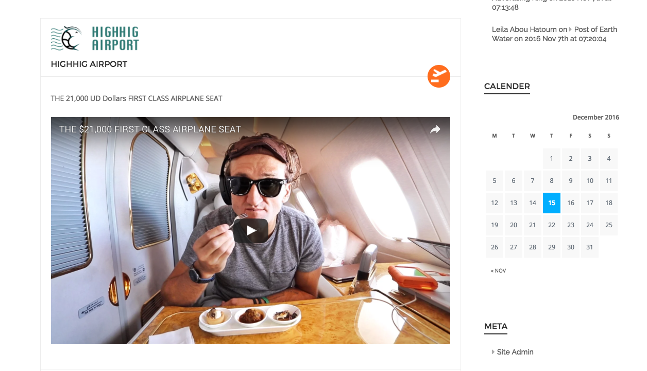
Task: Open the HIGHHIG AIRPORT title link
Action: pyautogui.click(x=89, y=64)
